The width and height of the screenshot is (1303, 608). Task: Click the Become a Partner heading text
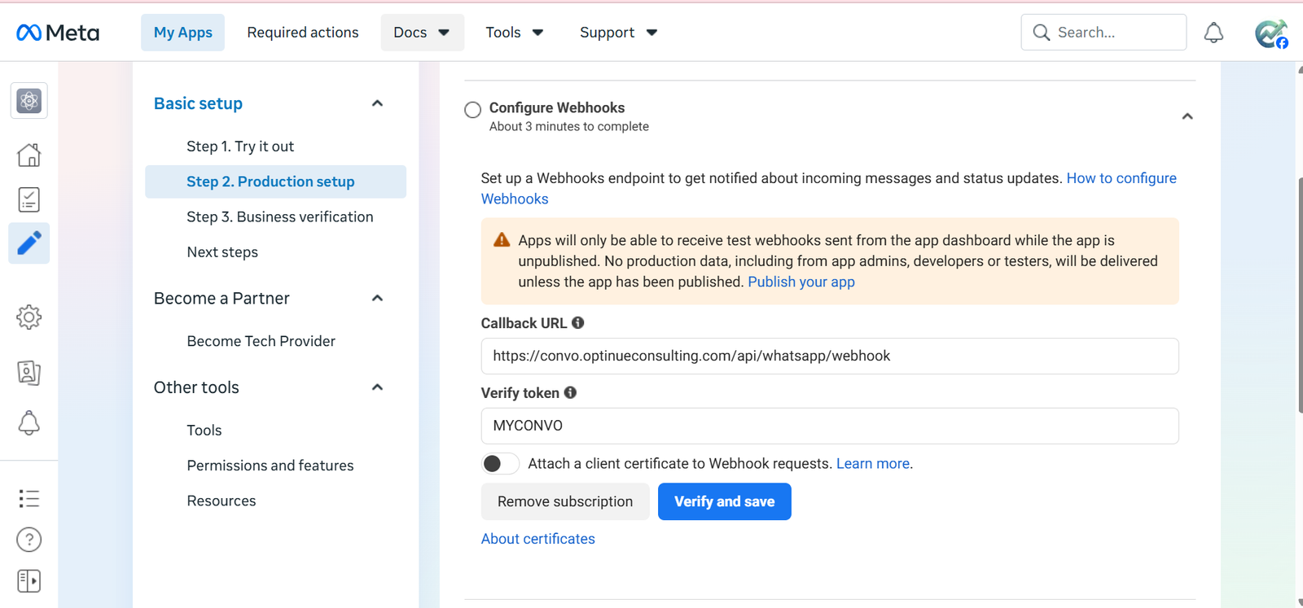tap(222, 298)
